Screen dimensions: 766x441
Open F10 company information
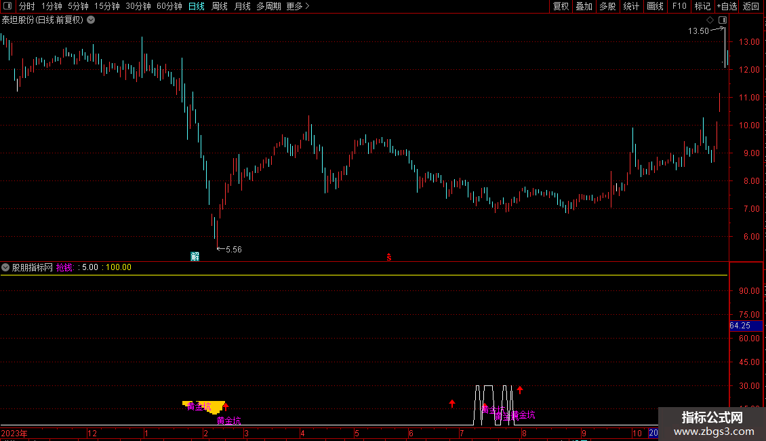coord(679,6)
